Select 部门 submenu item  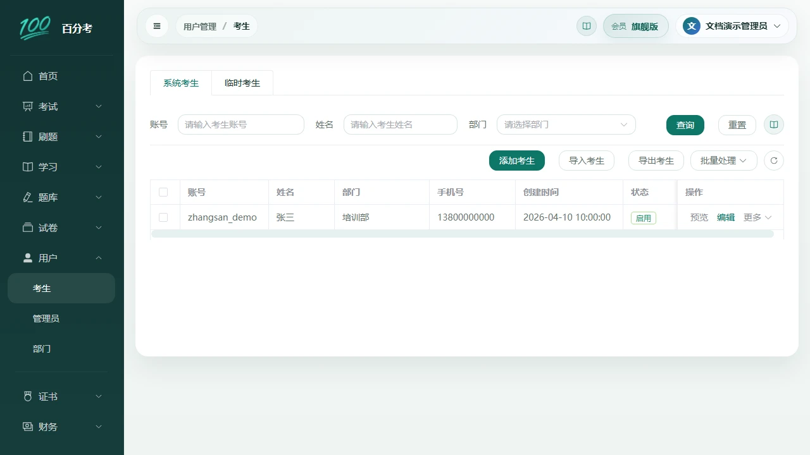61,349
